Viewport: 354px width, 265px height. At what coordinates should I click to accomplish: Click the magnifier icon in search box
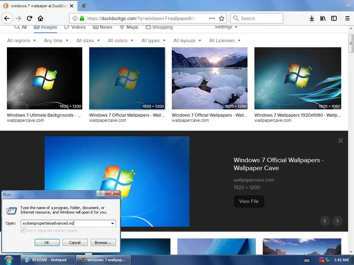pyautogui.click(x=236, y=18)
